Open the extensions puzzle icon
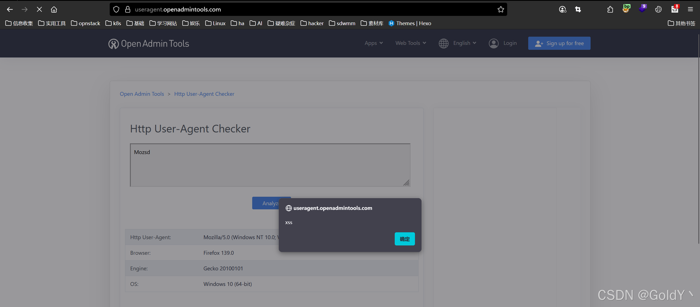The height and width of the screenshot is (307, 700). (610, 10)
